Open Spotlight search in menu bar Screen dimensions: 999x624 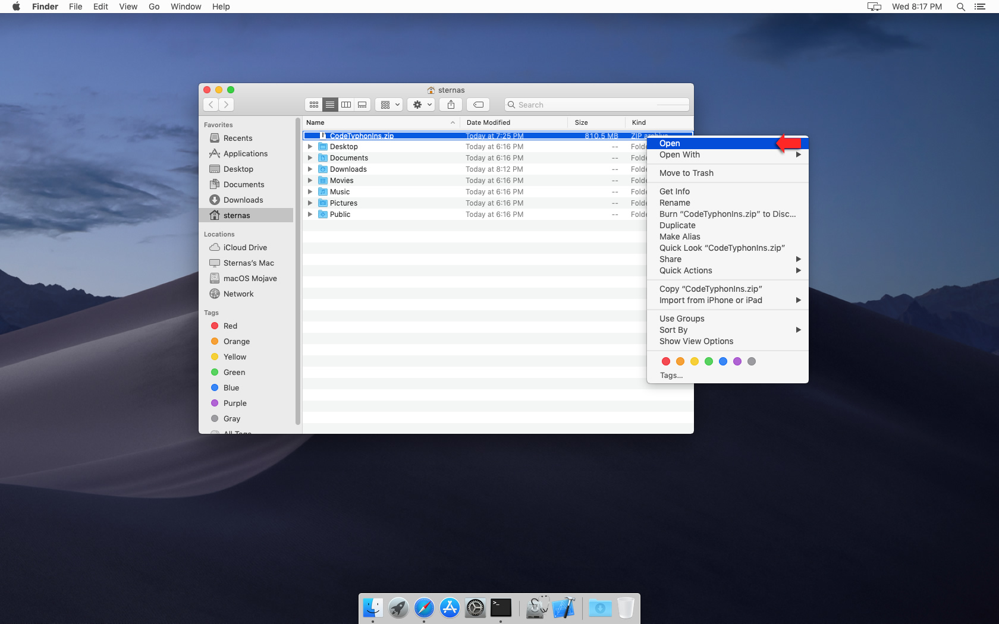960,7
